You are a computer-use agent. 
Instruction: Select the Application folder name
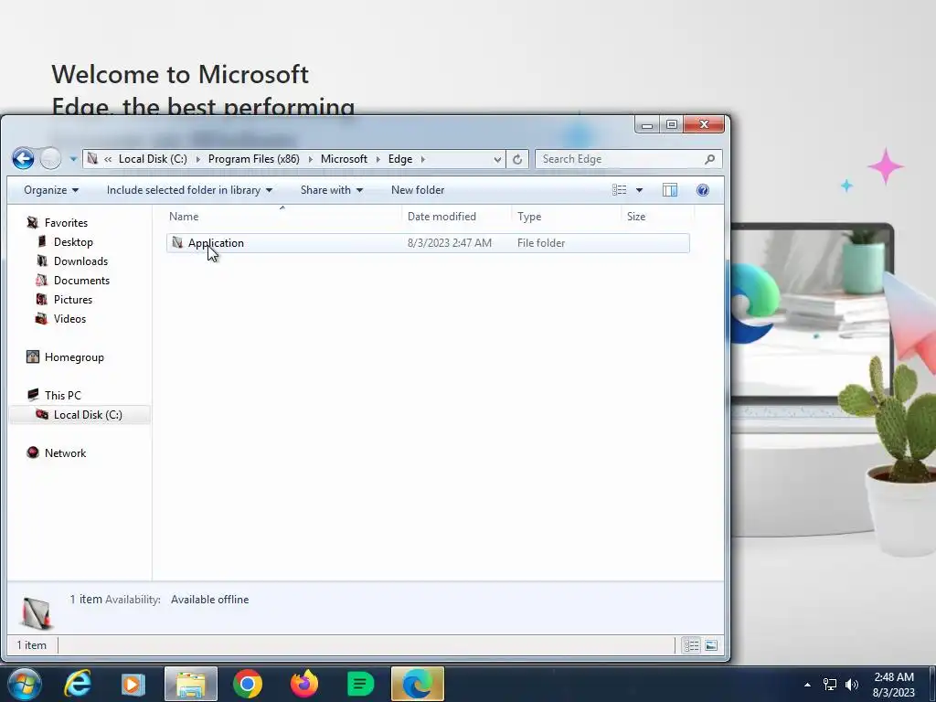(216, 243)
